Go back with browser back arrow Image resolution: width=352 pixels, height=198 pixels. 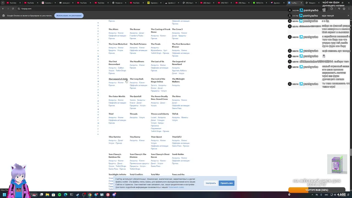tap(3, 9)
